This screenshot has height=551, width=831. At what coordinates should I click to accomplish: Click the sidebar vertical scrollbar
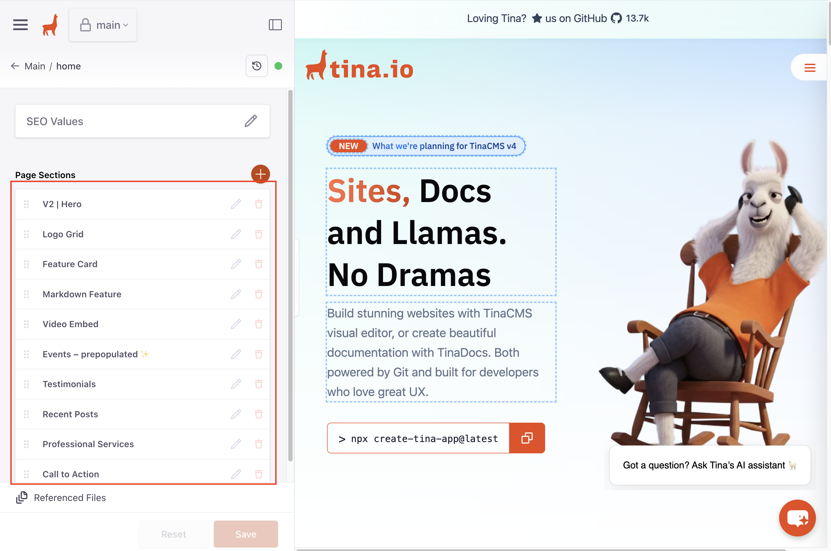point(290,275)
